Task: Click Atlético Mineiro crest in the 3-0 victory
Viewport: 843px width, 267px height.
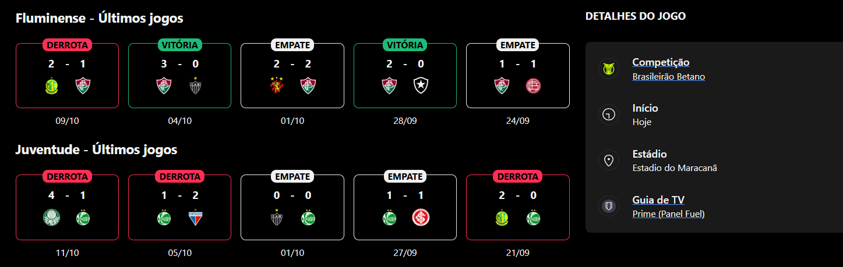Action: [x=195, y=86]
